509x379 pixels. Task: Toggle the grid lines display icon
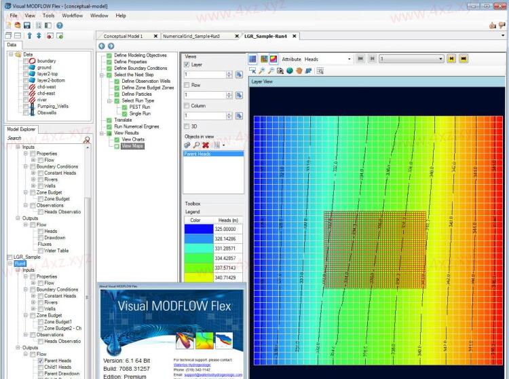pyautogui.click(x=252, y=59)
